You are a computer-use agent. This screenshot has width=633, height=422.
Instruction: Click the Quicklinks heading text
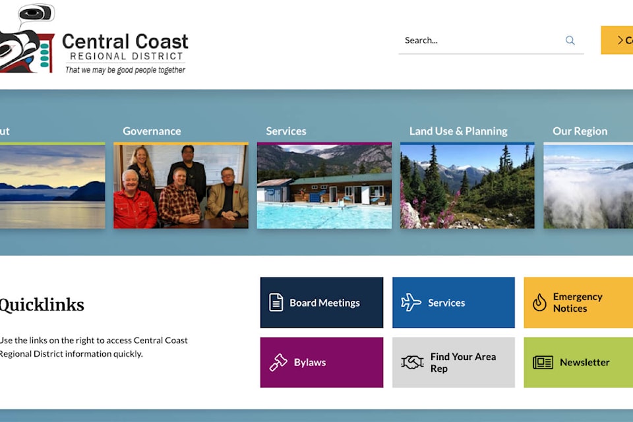[x=42, y=305]
